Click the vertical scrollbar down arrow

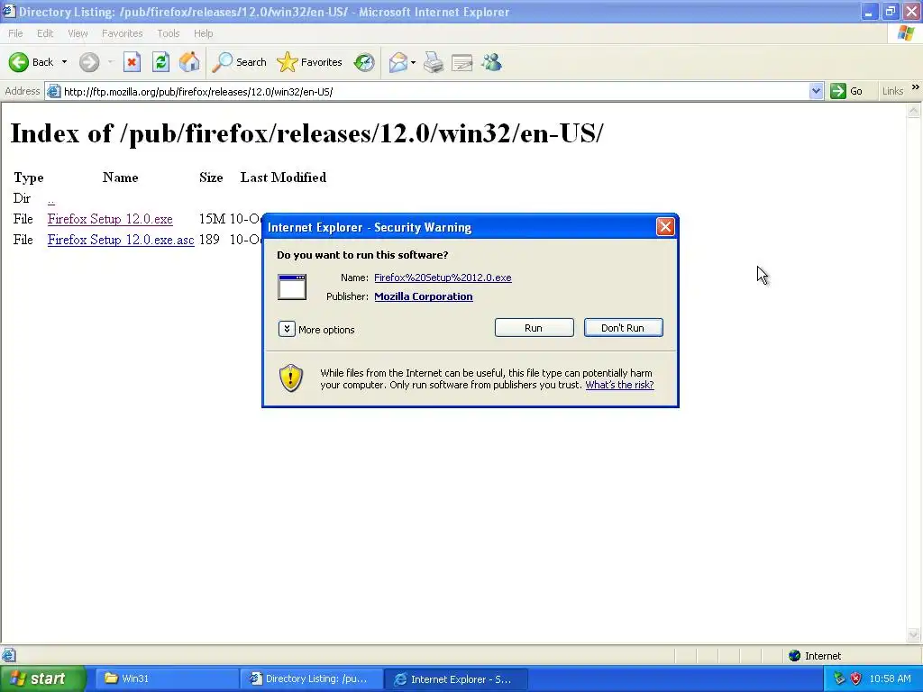click(914, 634)
